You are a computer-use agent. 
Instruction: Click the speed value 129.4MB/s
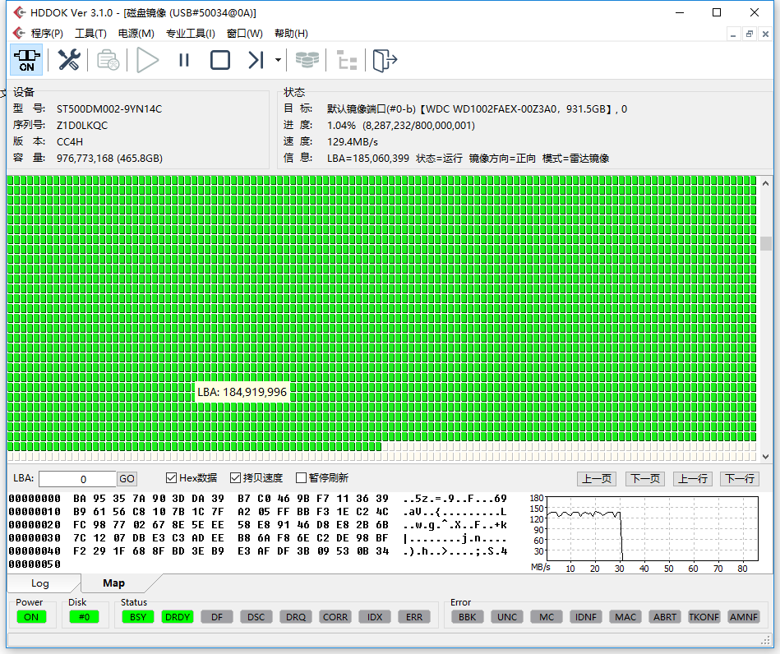(x=353, y=142)
